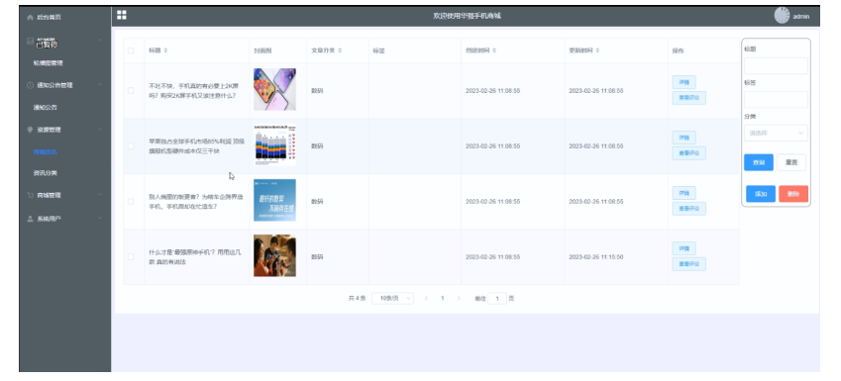Click the admin avatar icon

782,16
